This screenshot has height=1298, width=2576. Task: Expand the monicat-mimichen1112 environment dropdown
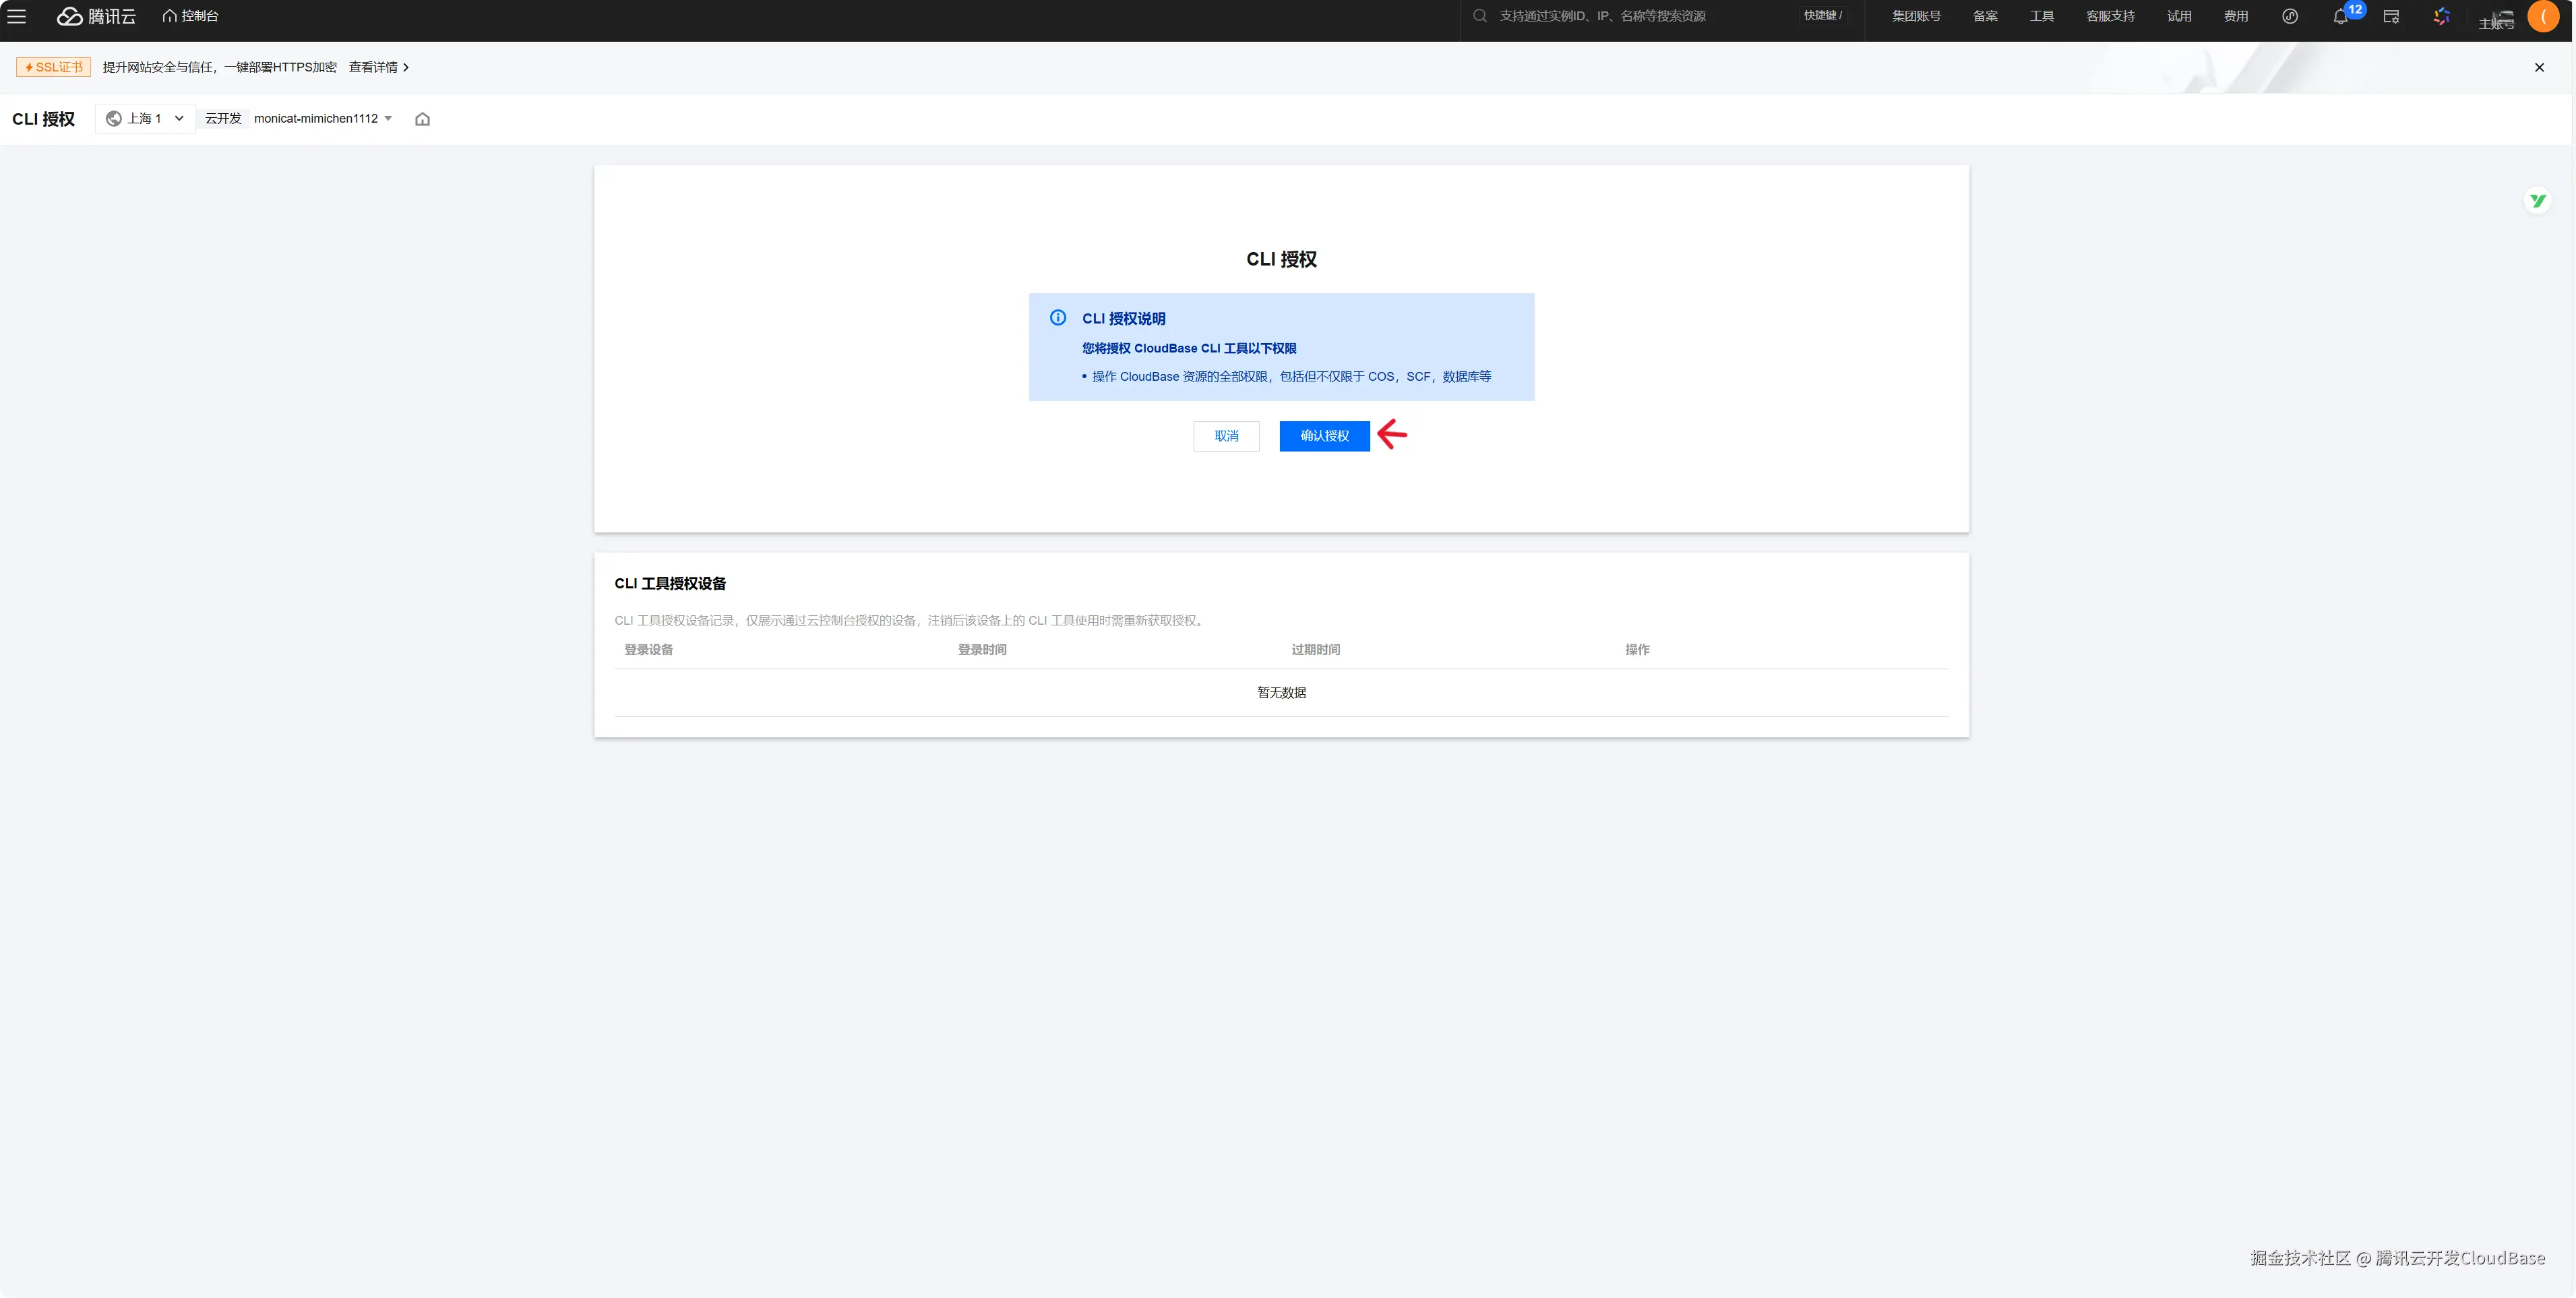pyautogui.click(x=322, y=118)
